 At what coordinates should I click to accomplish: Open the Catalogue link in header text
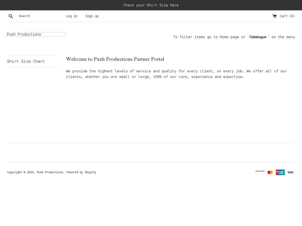tap(258, 37)
